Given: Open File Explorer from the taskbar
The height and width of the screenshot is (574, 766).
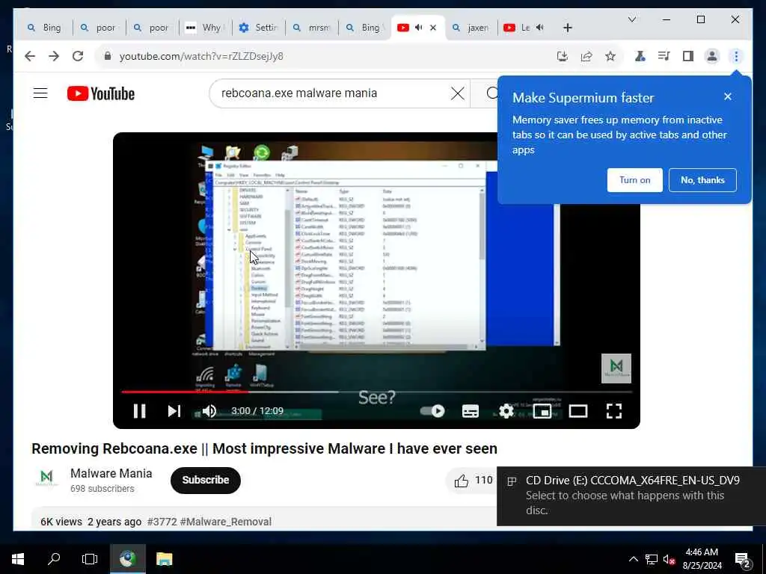Looking at the screenshot, I should (164, 559).
